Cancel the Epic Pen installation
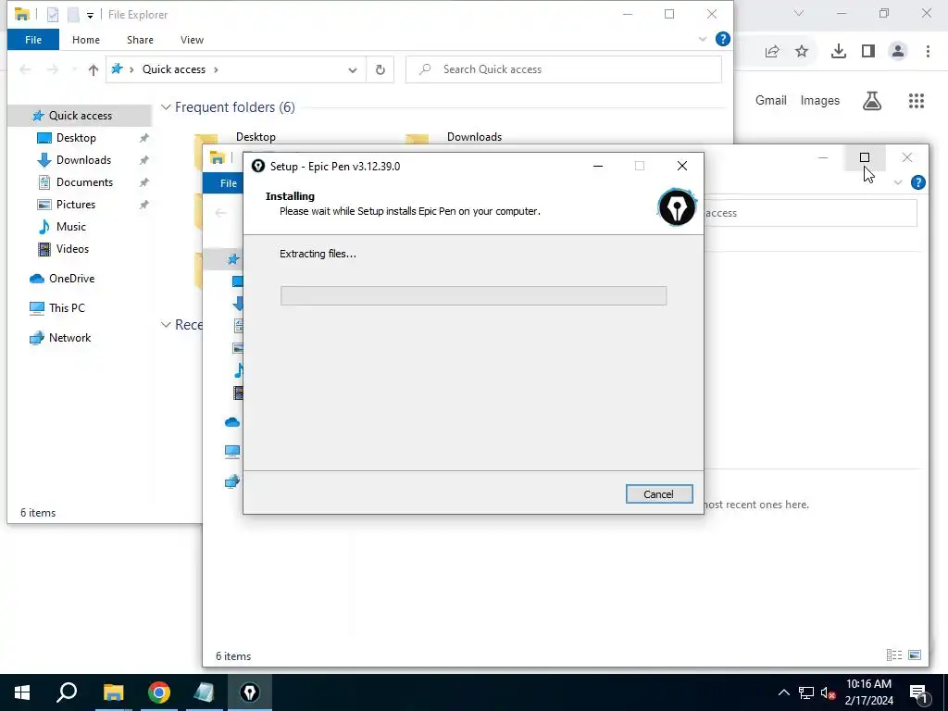Image resolution: width=948 pixels, height=711 pixels. tap(659, 494)
